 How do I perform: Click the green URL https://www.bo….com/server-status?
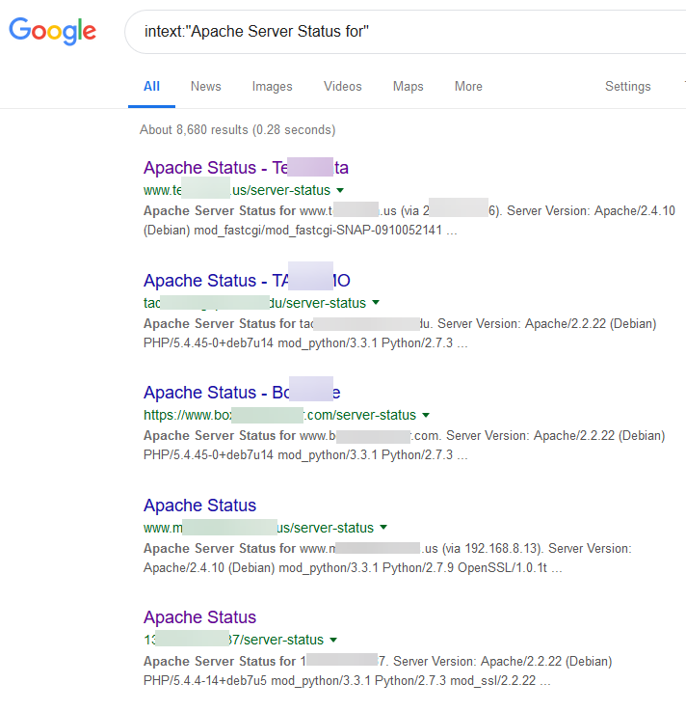[279, 415]
